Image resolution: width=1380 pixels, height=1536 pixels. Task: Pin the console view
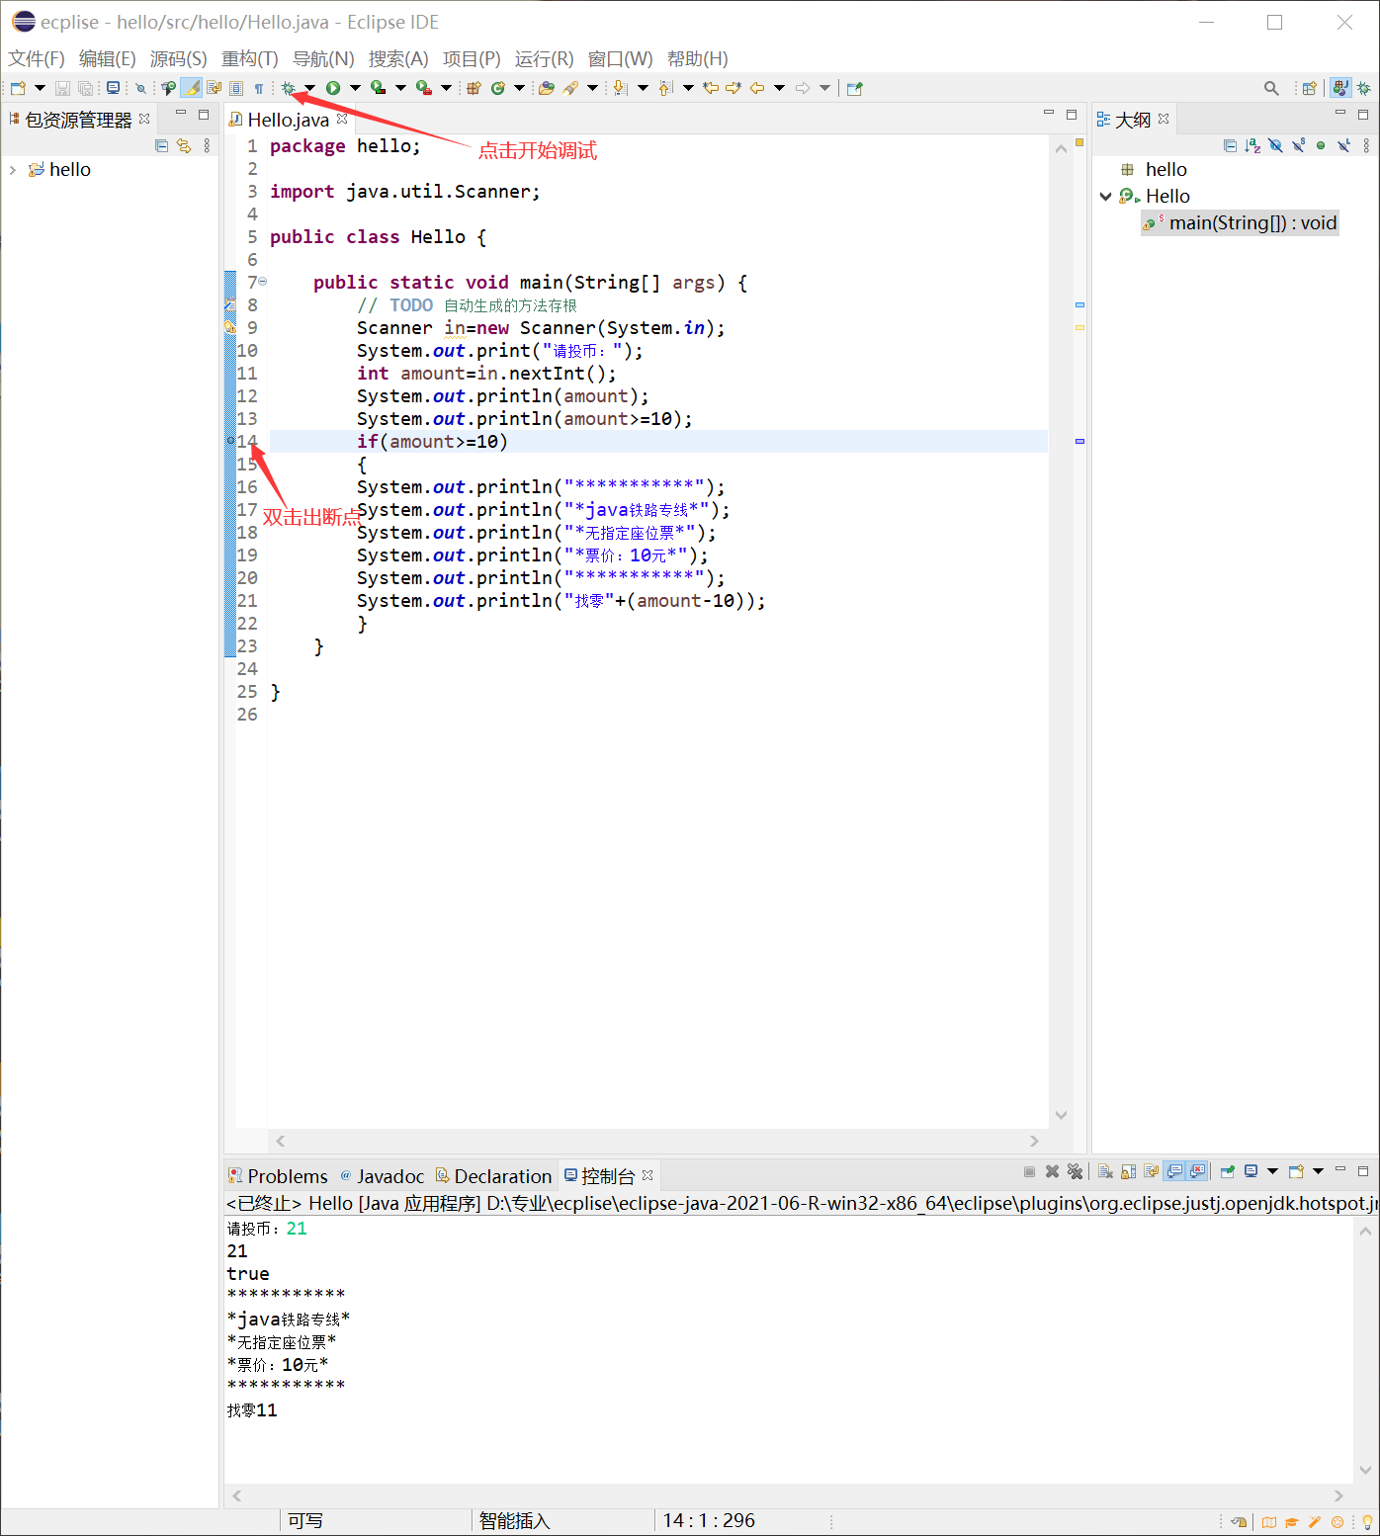pyautogui.click(x=1227, y=1171)
